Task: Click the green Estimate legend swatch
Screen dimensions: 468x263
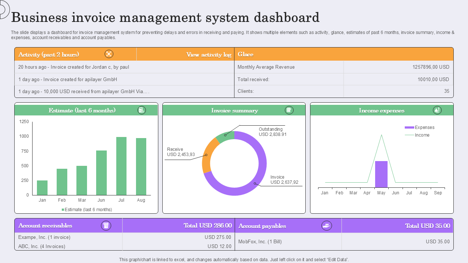Action: coord(63,210)
